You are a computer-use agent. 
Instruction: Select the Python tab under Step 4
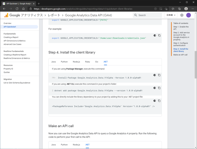[x=64, y=62]
